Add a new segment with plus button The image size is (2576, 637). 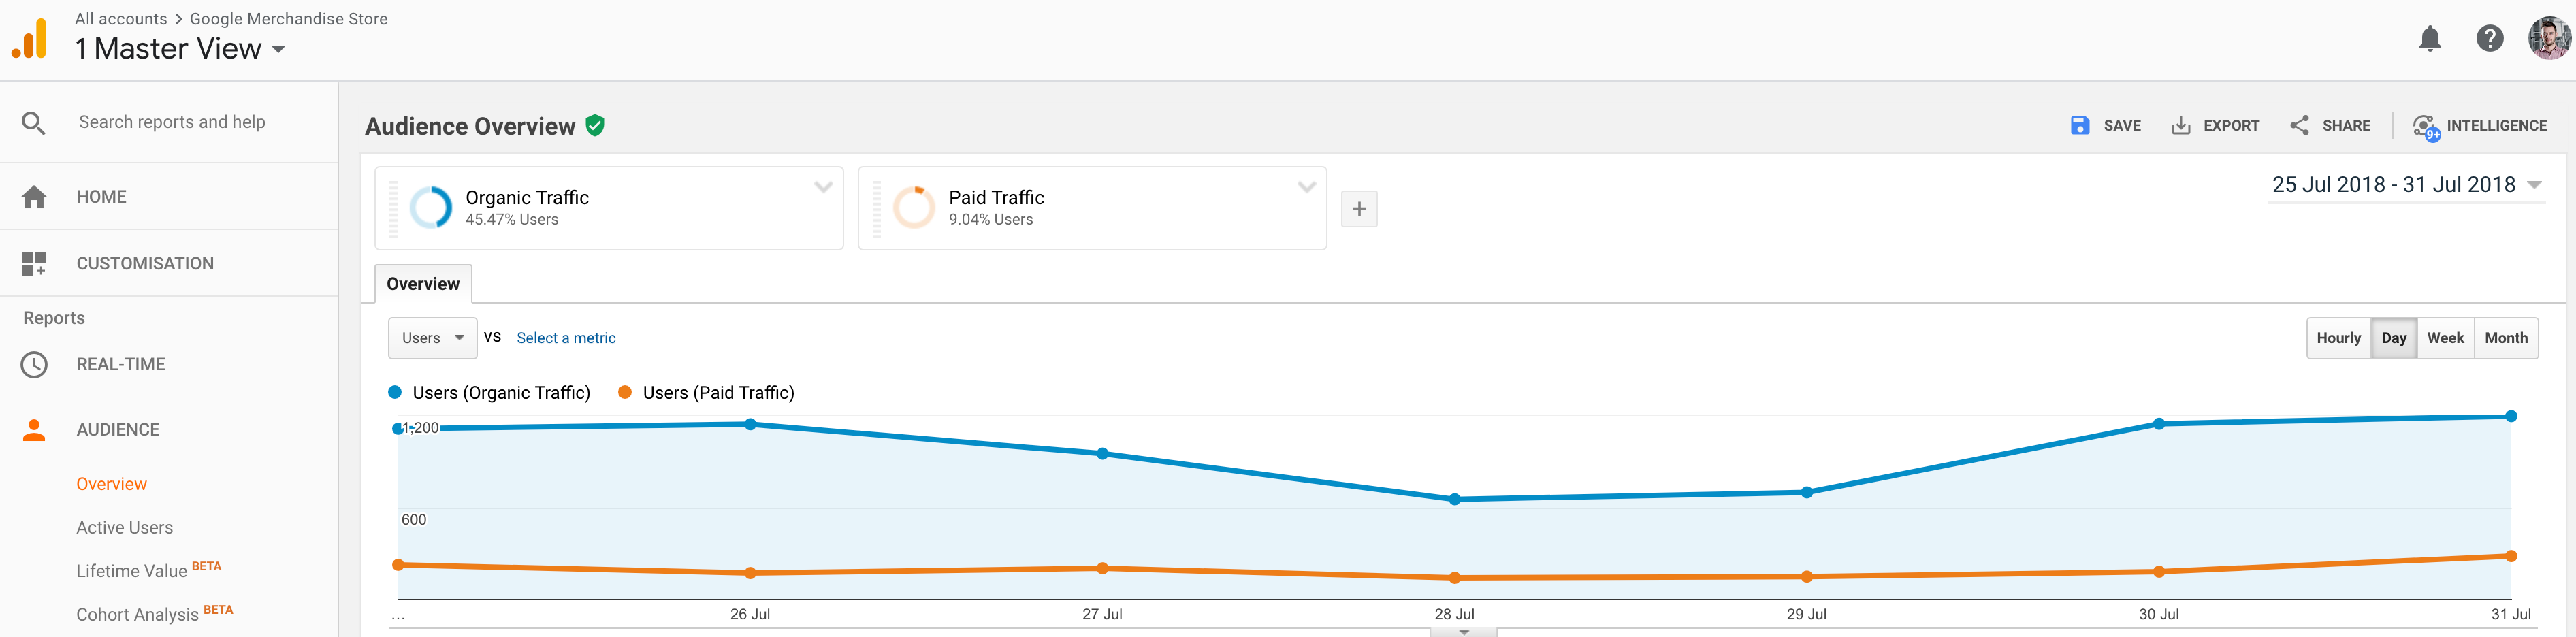(x=1359, y=209)
